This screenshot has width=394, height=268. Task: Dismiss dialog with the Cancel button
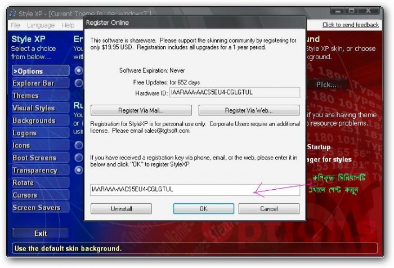point(269,209)
